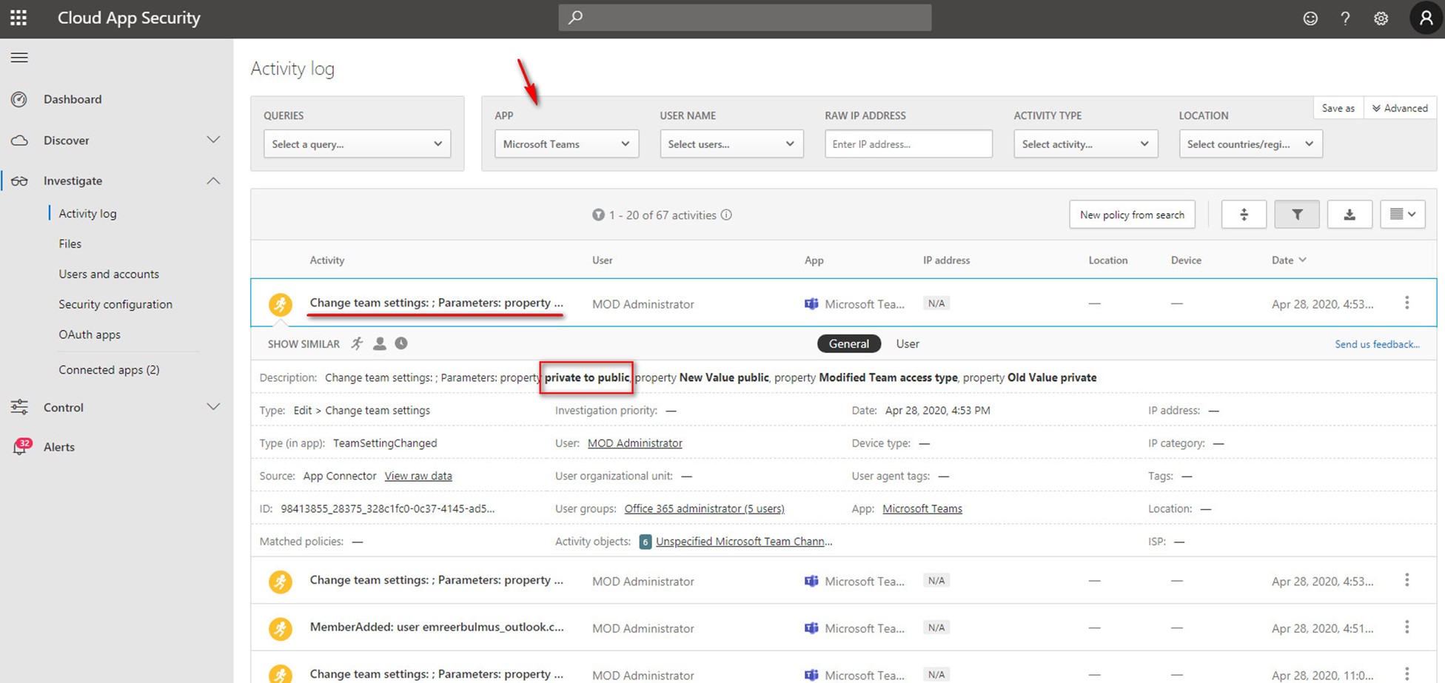The image size is (1445, 683).
Task: Click New policy from search button
Action: click(x=1132, y=215)
